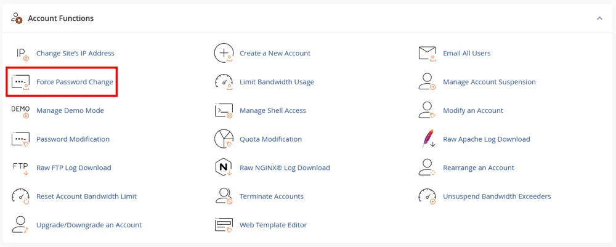616x247 pixels.
Task: Click the Account Functions section title
Action: (61, 18)
